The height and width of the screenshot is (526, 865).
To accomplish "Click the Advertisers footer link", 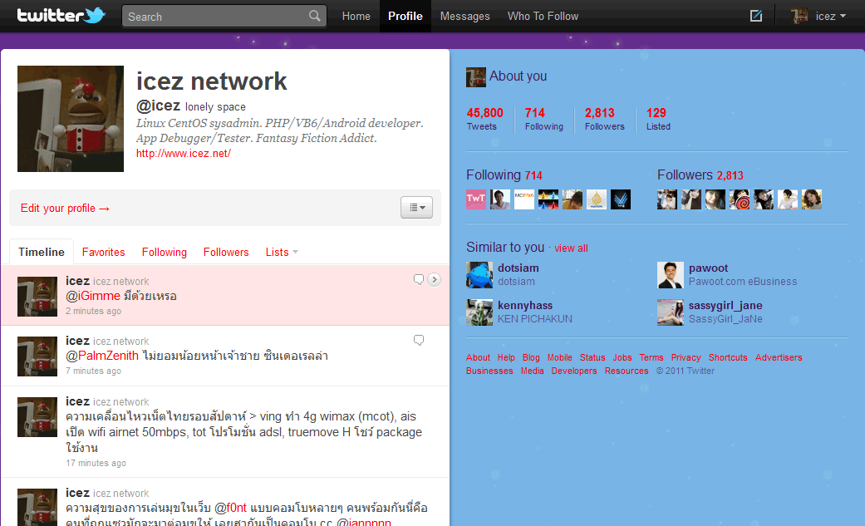I will coord(779,357).
